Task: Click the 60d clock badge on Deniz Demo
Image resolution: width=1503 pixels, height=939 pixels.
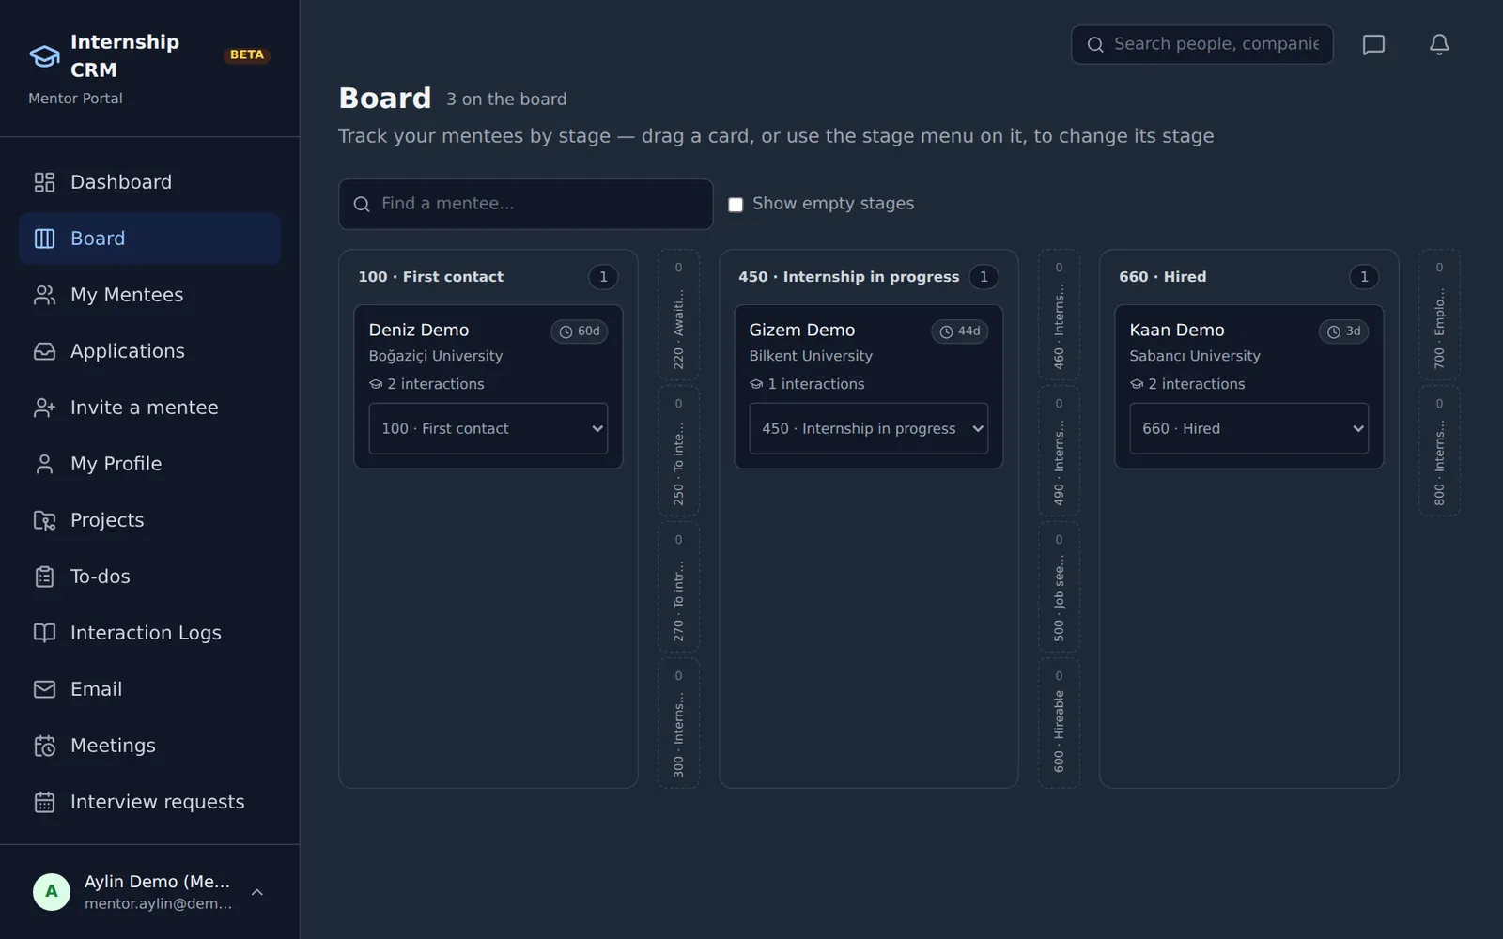Action: [x=580, y=331]
